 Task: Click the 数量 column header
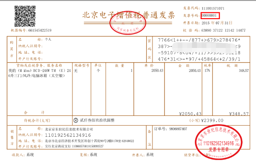[120, 65]
